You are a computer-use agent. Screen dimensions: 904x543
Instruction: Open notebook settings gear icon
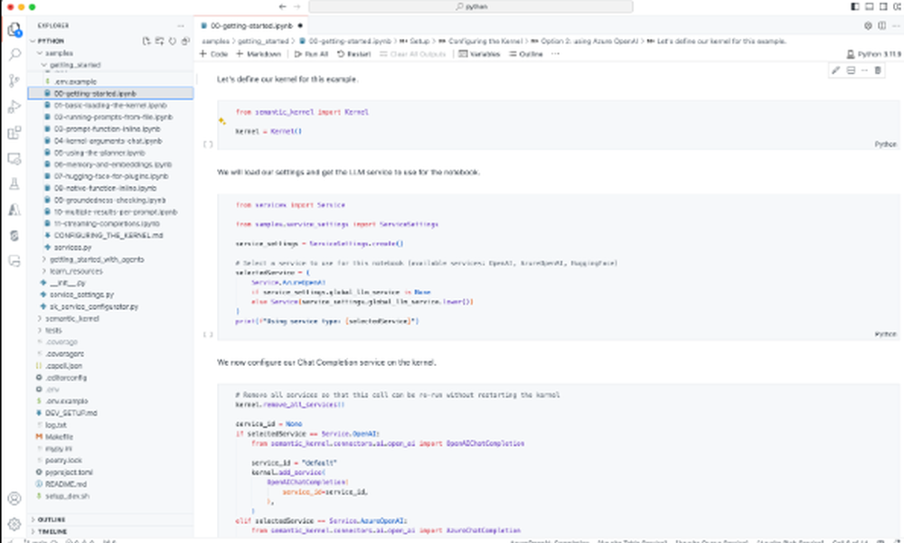868,25
